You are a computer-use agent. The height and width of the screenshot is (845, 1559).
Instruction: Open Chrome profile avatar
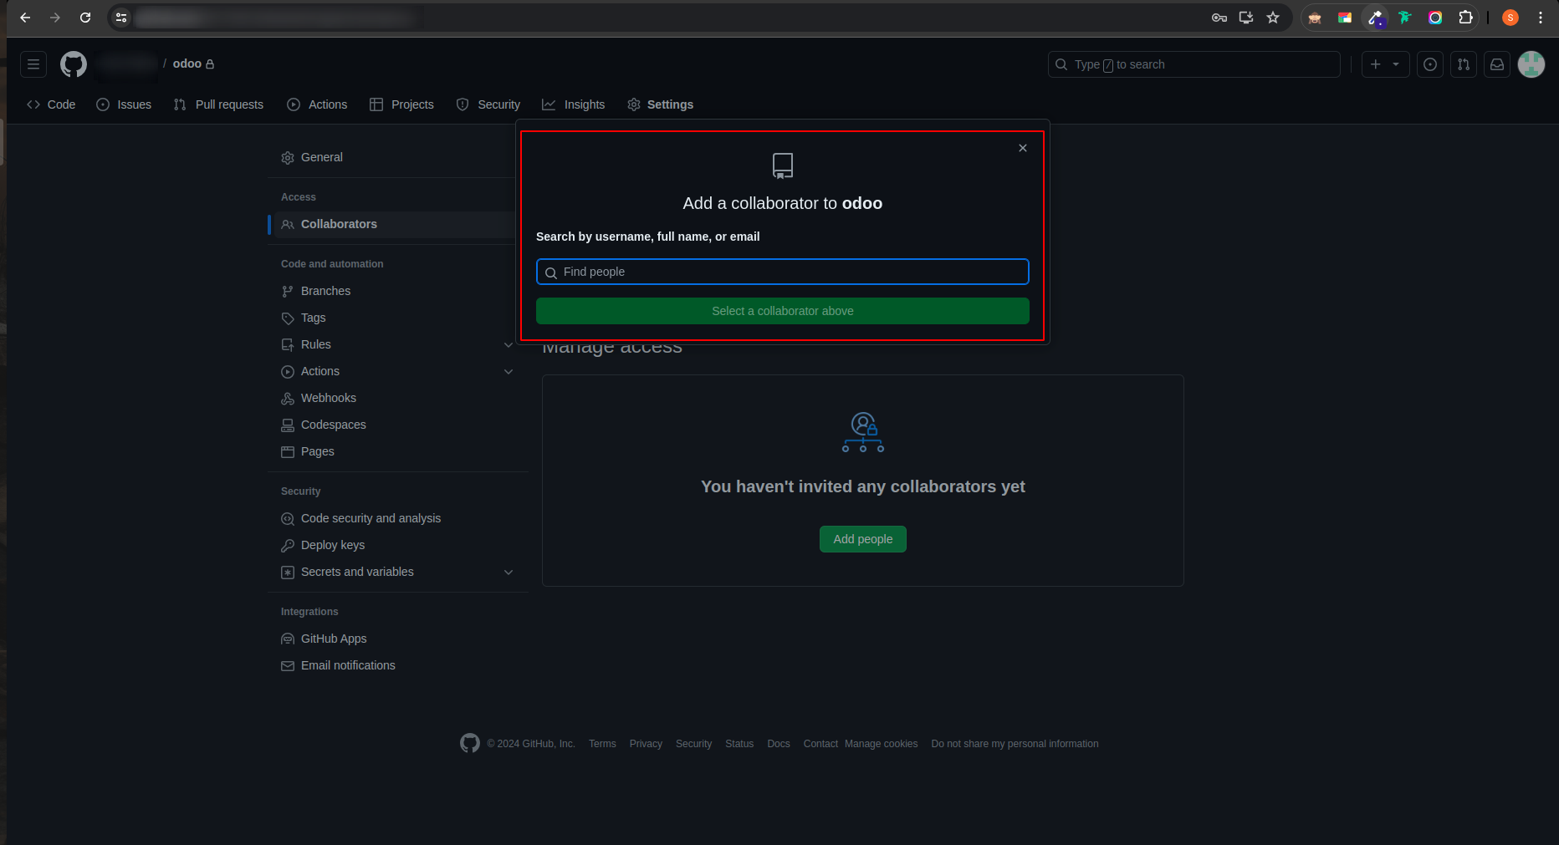1510,18
